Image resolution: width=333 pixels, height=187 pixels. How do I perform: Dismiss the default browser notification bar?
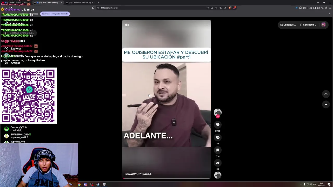point(329,14)
